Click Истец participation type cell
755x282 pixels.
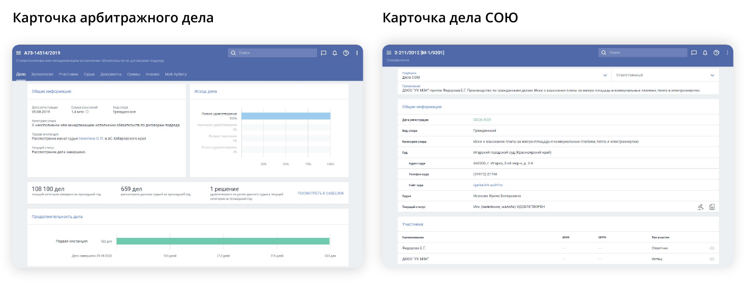pyautogui.click(x=657, y=259)
